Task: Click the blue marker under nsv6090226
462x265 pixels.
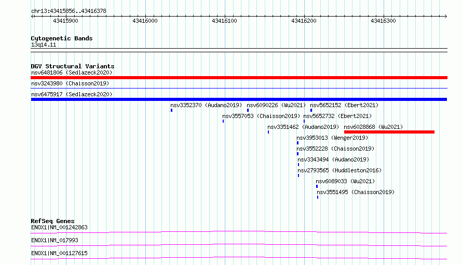Action: tap(248, 110)
